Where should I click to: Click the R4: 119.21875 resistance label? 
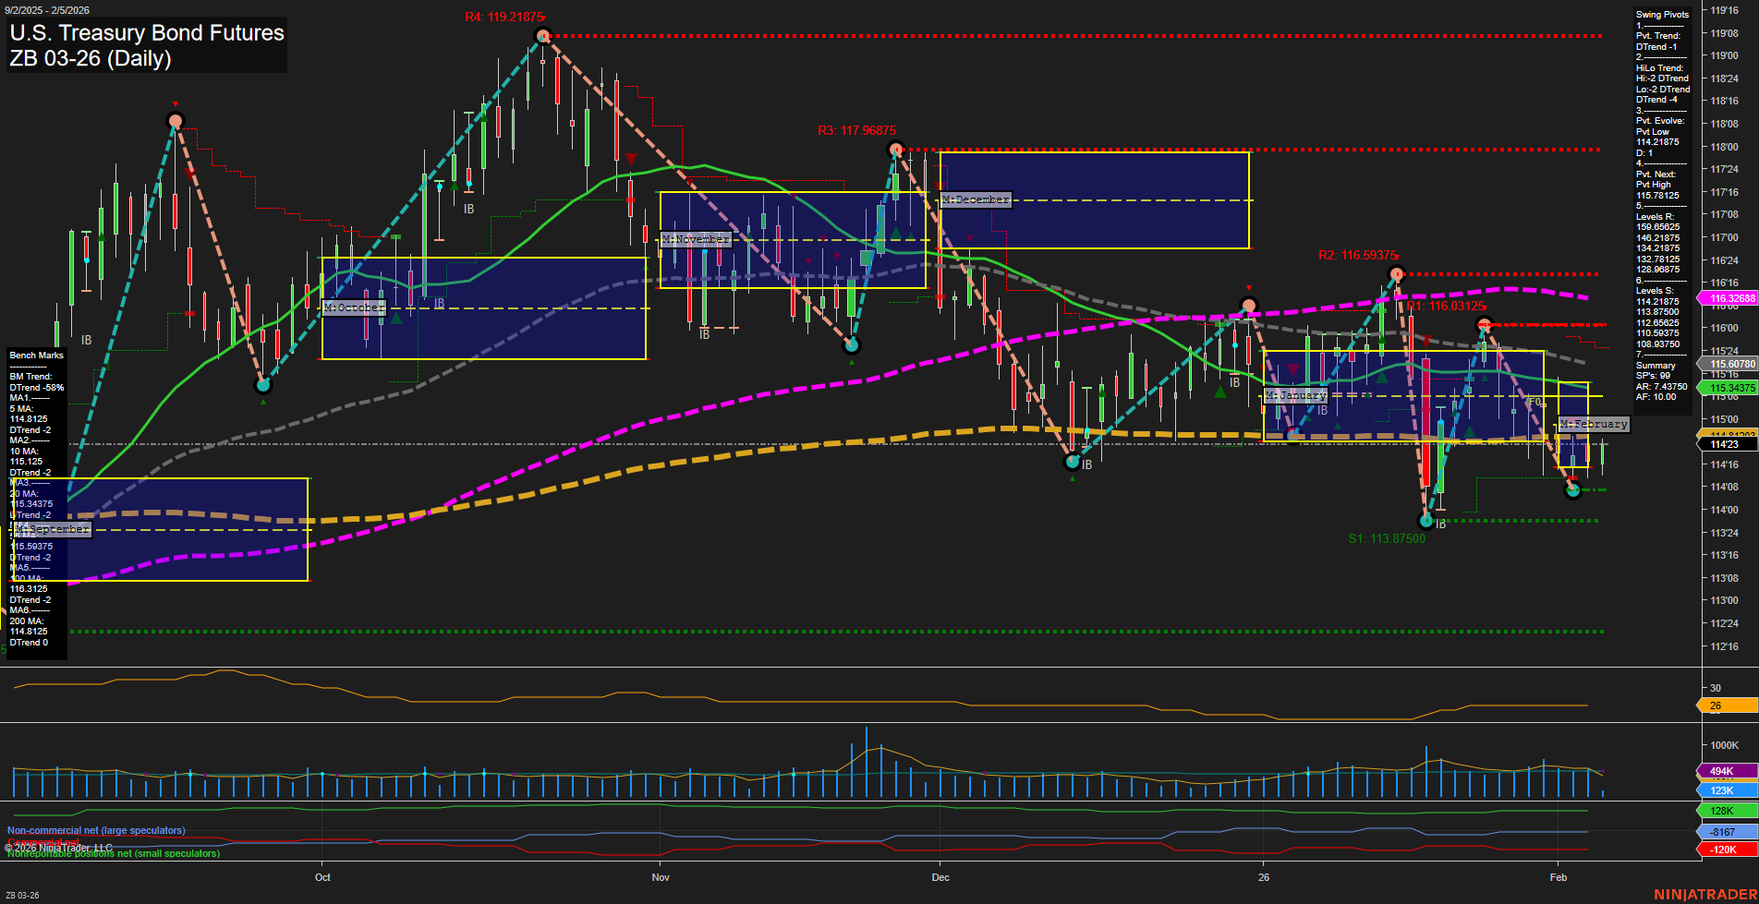(x=504, y=18)
